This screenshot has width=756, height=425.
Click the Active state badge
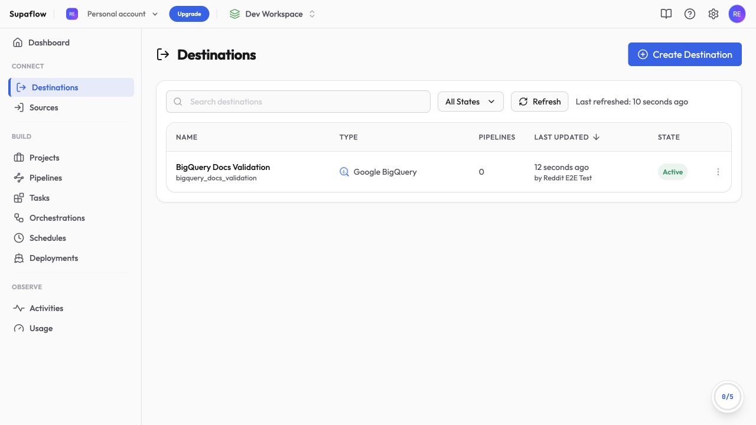(x=673, y=172)
